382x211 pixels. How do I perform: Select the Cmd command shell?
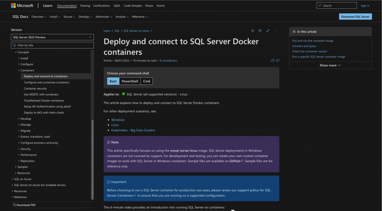click(146, 81)
